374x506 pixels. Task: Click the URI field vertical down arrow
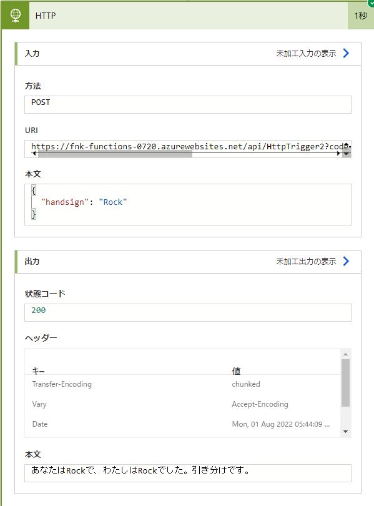coord(347,154)
